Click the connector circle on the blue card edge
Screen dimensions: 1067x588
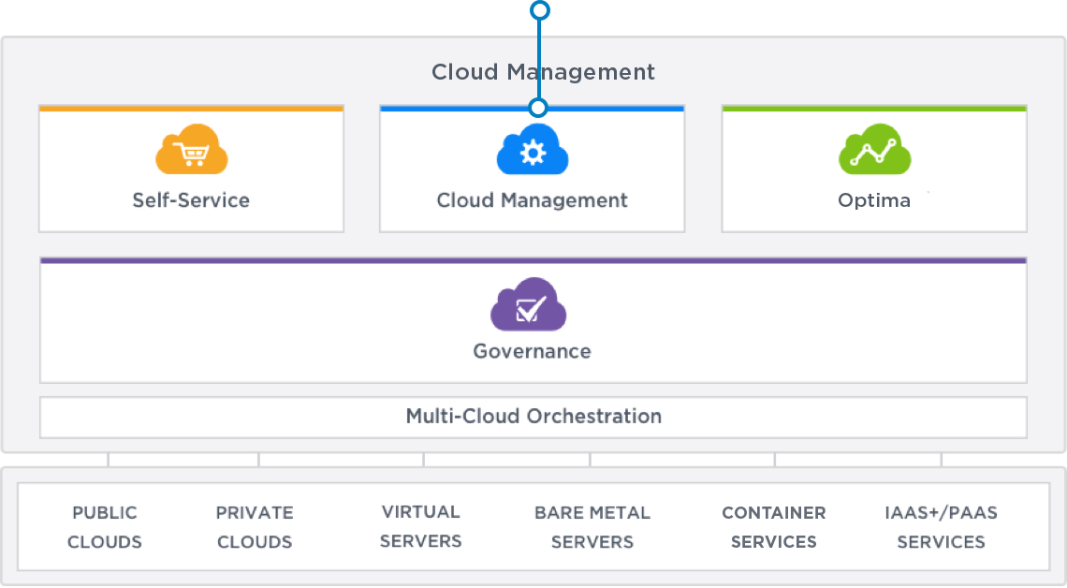pyautogui.click(x=538, y=108)
